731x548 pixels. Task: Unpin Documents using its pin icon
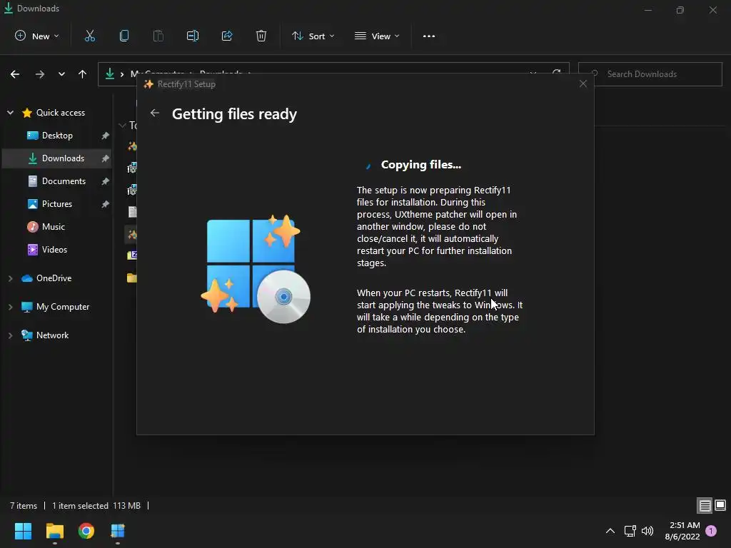[x=106, y=181]
